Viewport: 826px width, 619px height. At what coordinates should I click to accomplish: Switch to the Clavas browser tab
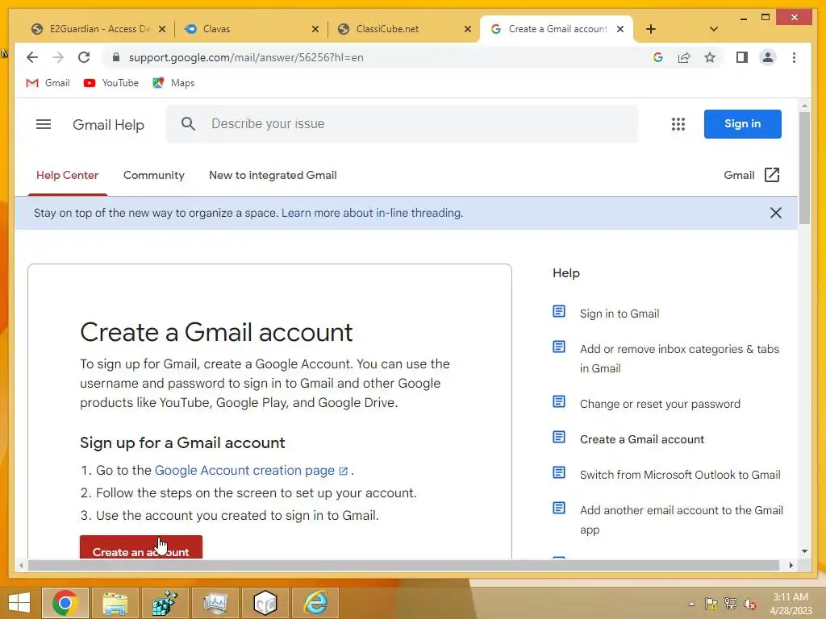[248, 29]
